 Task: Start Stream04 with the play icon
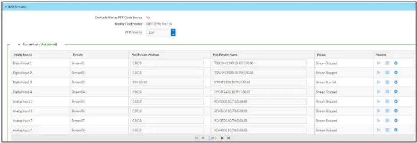click(379, 92)
